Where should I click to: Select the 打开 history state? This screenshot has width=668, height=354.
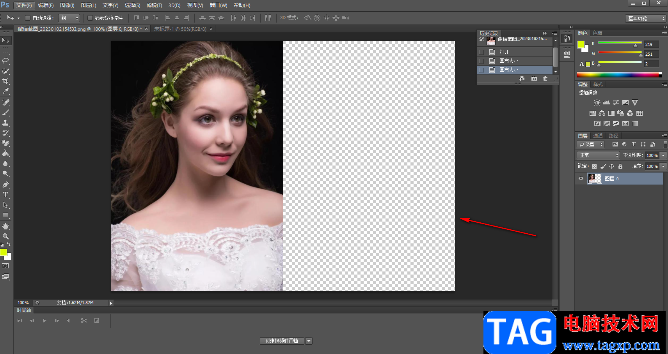pyautogui.click(x=515, y=52)
